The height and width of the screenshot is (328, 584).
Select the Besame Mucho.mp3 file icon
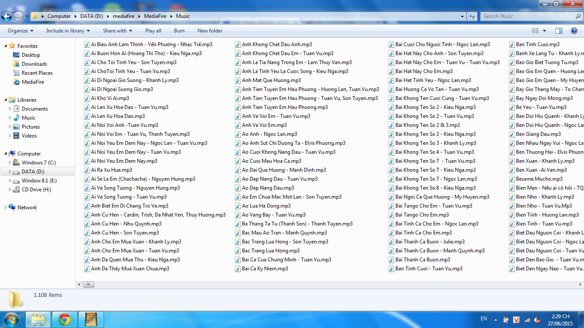[512, 179]
